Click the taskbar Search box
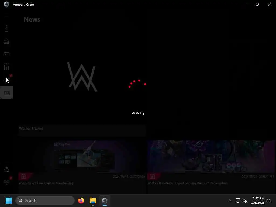 pyautogui.click(x=45, y=201)
